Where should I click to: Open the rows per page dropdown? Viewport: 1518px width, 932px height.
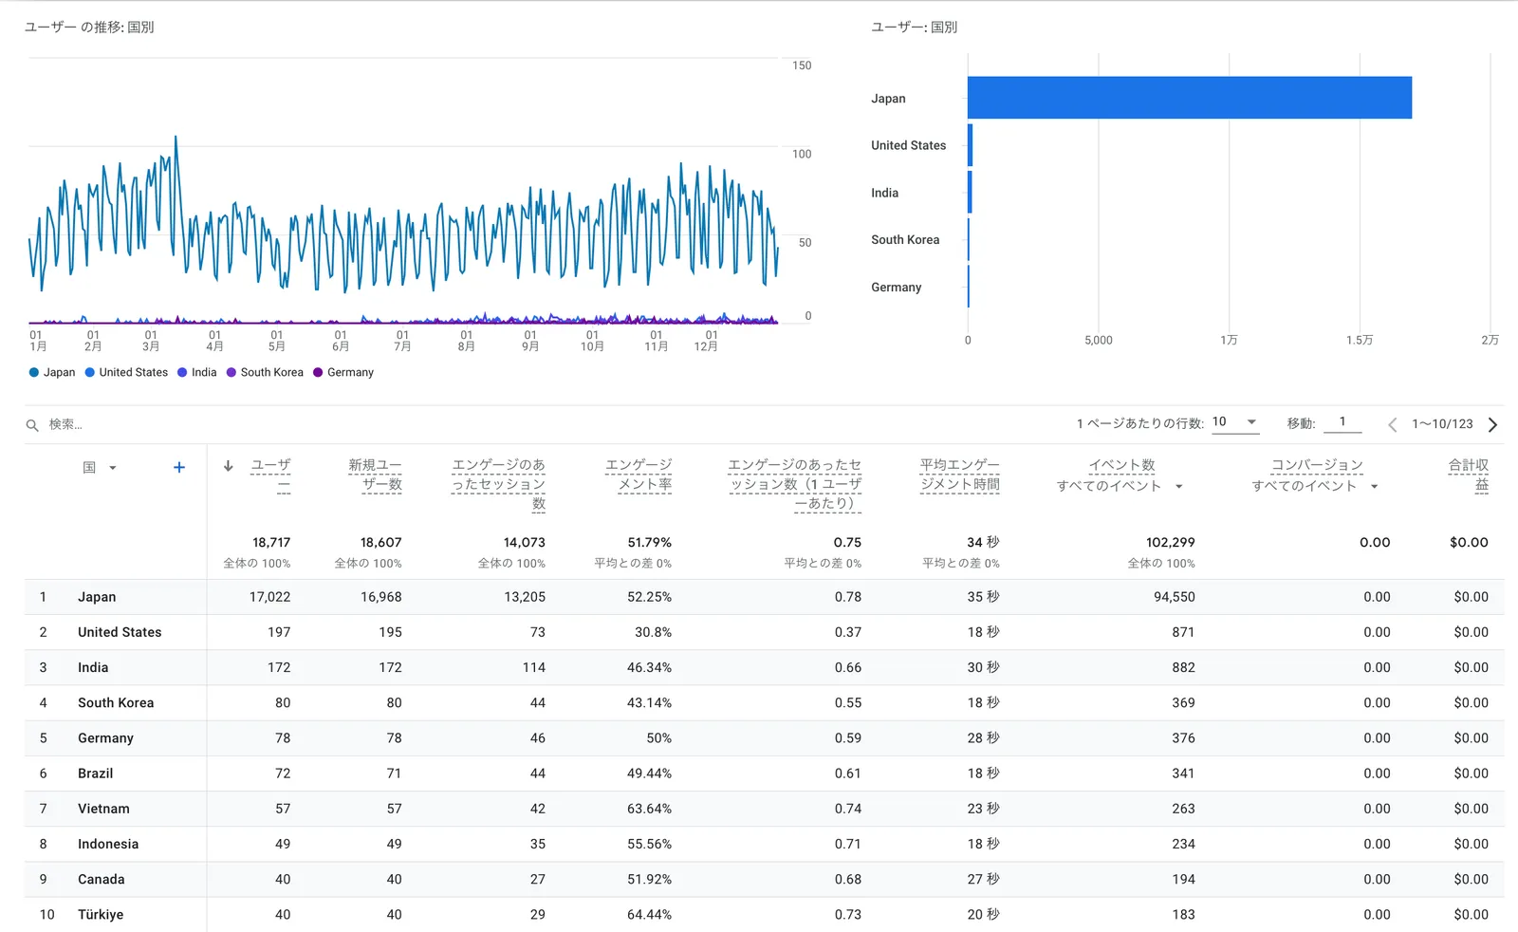point(1234,422)
